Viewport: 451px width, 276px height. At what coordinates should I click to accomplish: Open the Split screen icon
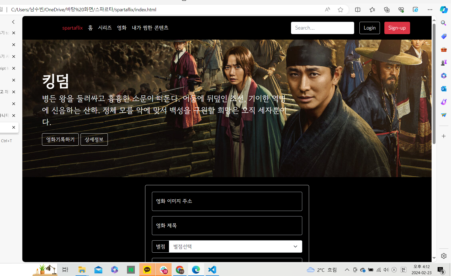(x=358, y=10)
